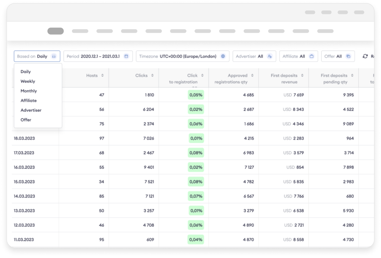Click the refresh arrows icon
Viewport: 381px width, 258px height.
(x=365, y=56)
